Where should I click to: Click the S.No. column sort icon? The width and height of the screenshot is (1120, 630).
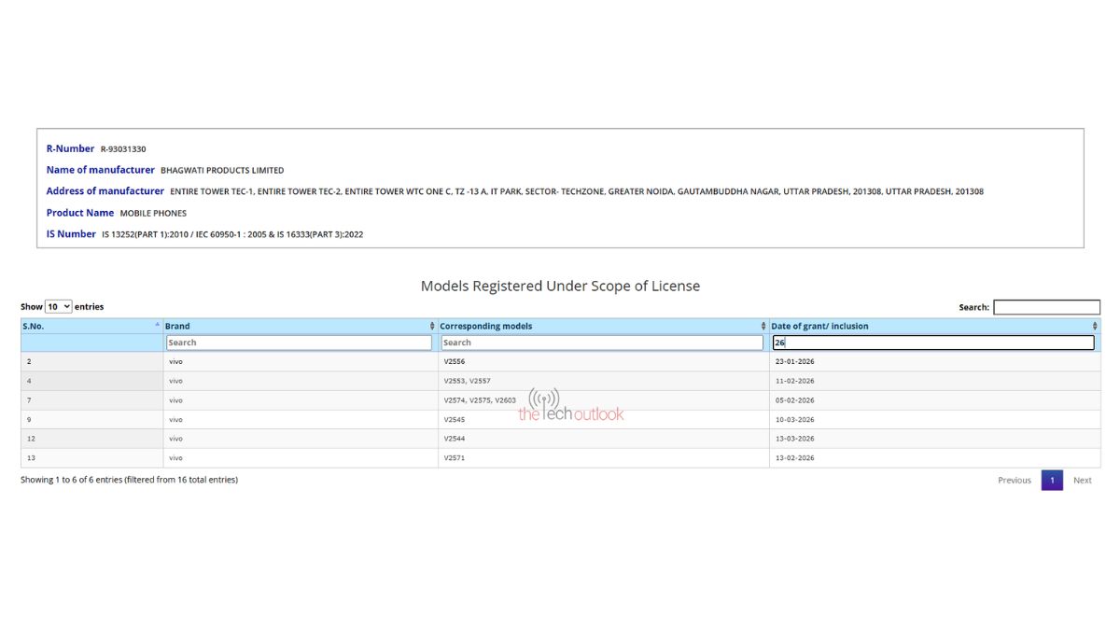(x=158, y=326)
